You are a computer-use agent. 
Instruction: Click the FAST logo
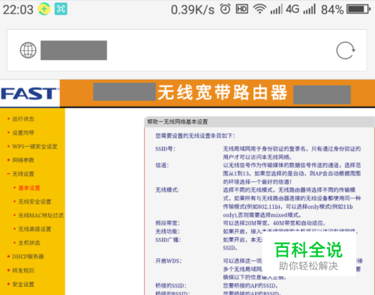coord(29,94)
